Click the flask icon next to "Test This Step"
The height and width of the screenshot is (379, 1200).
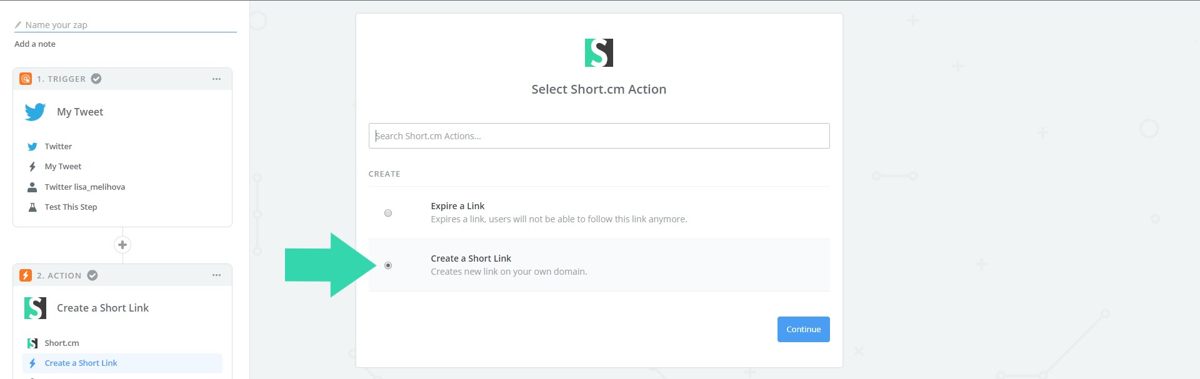[x=32, y=207]
